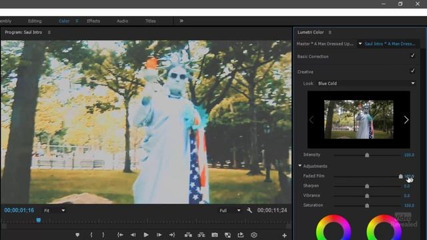Click the Highlight Tint color wheel
Viewport: 427px width, 240px height.
(384, 228)
